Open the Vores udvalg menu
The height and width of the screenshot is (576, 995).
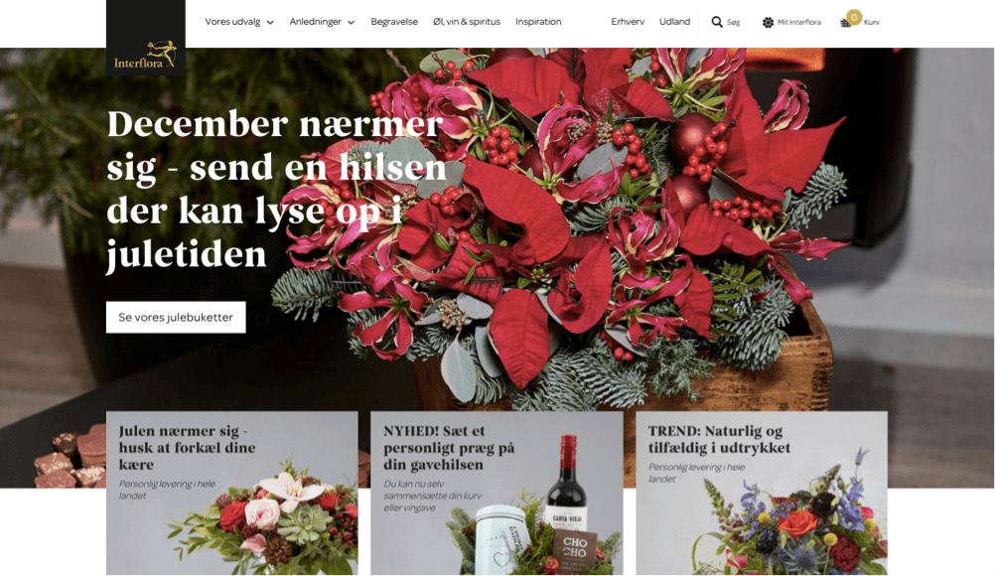(232, 22)
